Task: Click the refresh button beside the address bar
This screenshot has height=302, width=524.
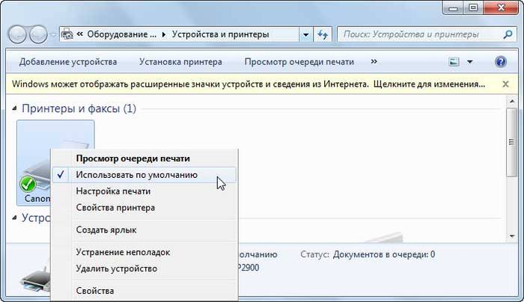Action: 323,34
